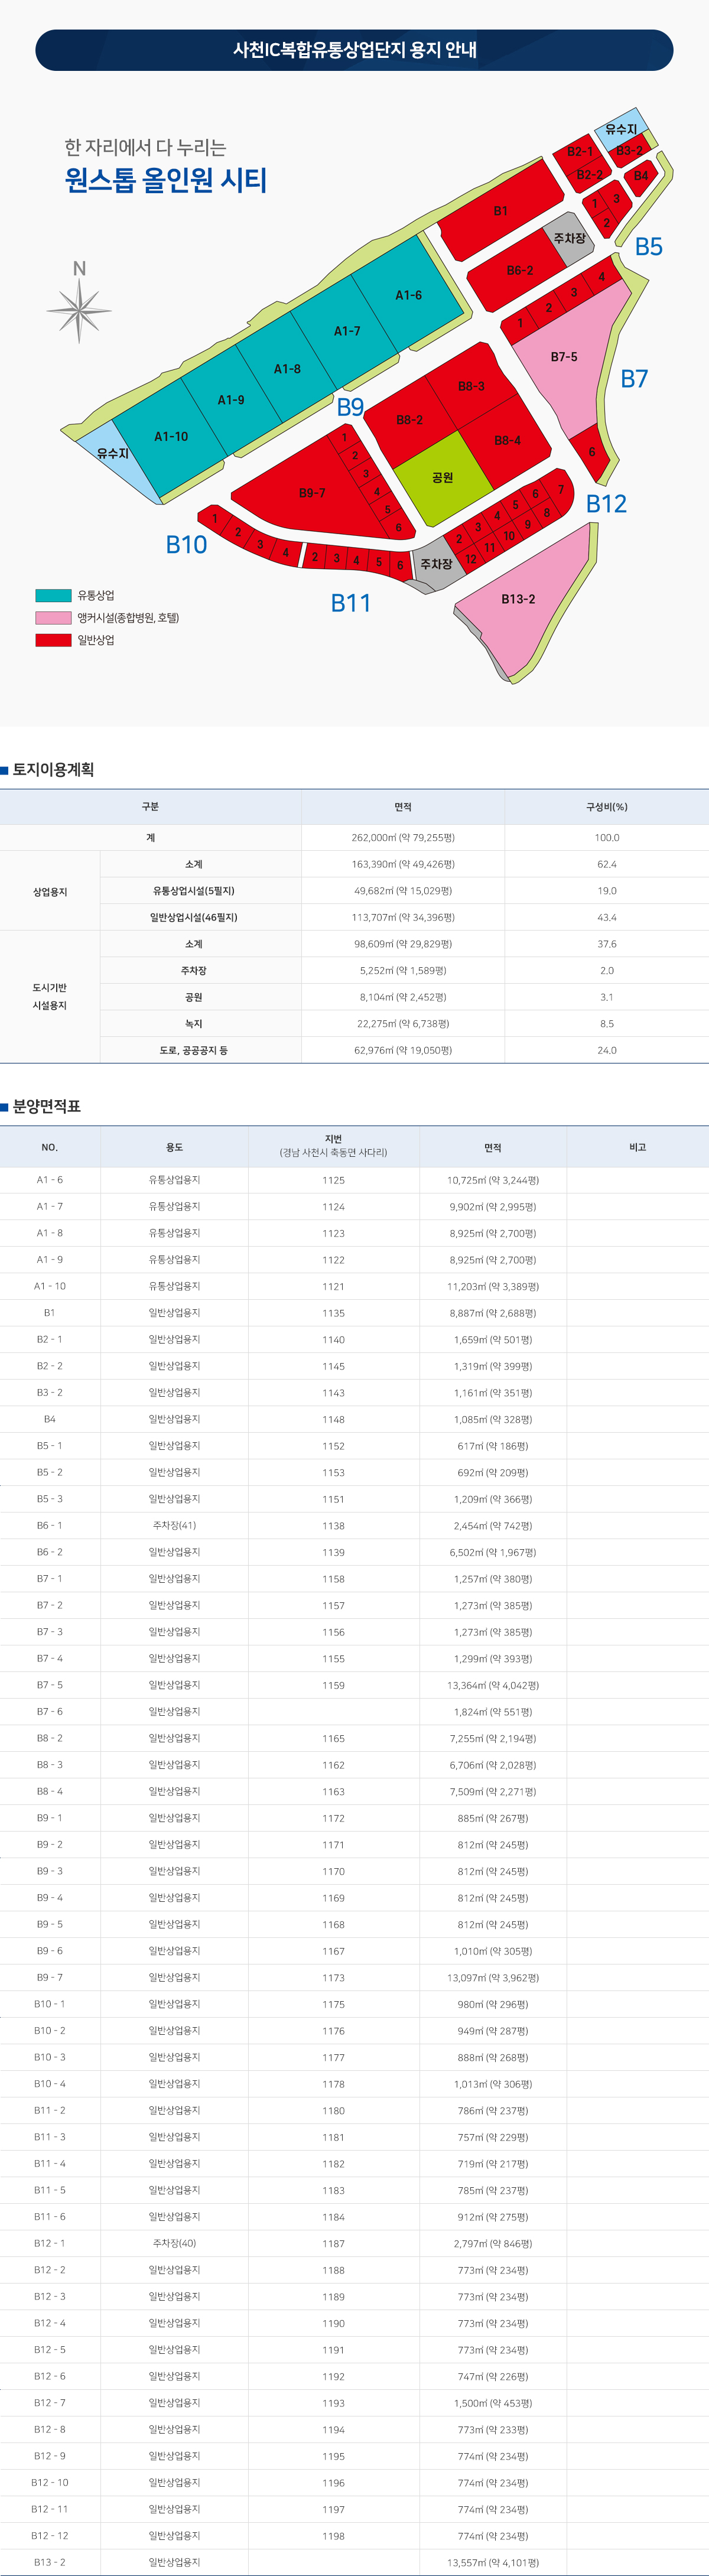Select map parcel A1-8
The height and width of the screenshot is (2576, 709).
click(287, 369)
